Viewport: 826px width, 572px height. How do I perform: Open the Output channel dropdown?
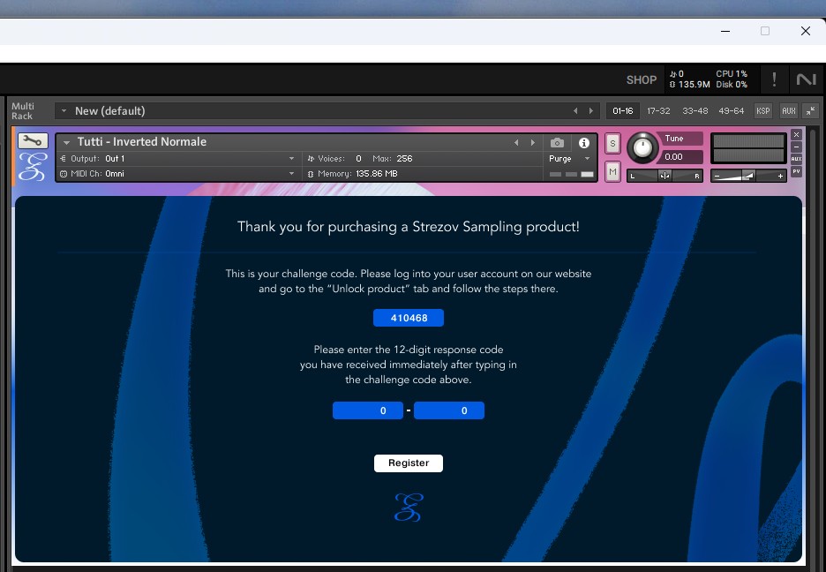(x=176, y=159)
